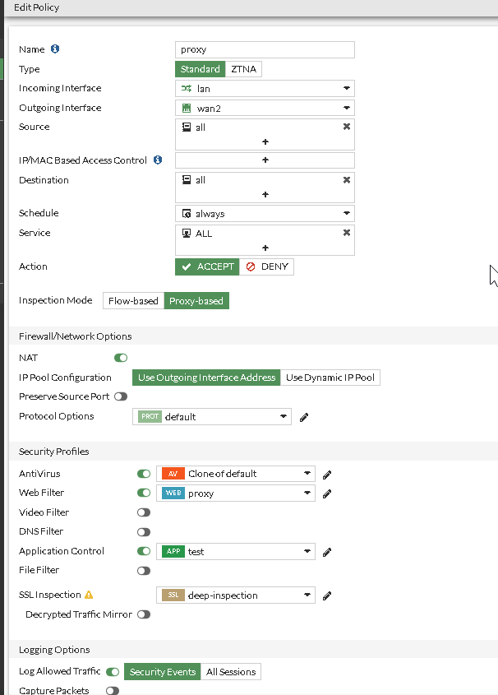This screenshot has width=498, height=695.
Task: Click the info icon next to Name
Action: click(55, 49)
